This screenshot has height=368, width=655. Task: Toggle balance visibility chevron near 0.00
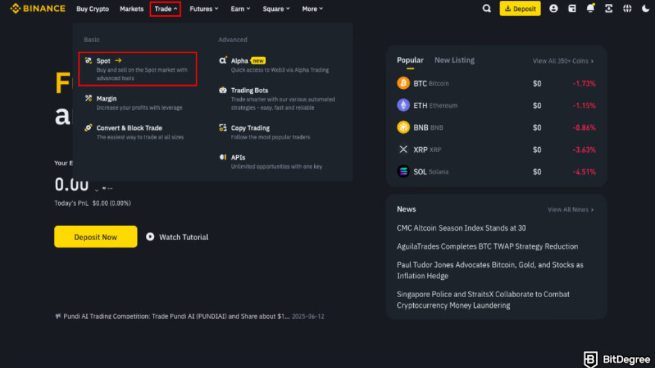[97, 189]
